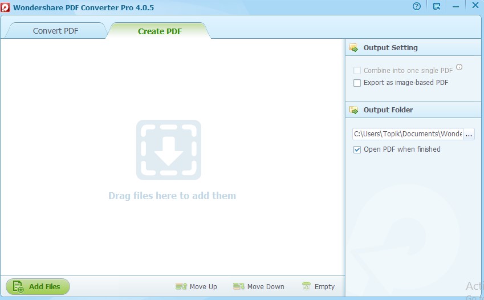Click the info icon beside Combine option

pyautogui.click(x=459, y=67)
